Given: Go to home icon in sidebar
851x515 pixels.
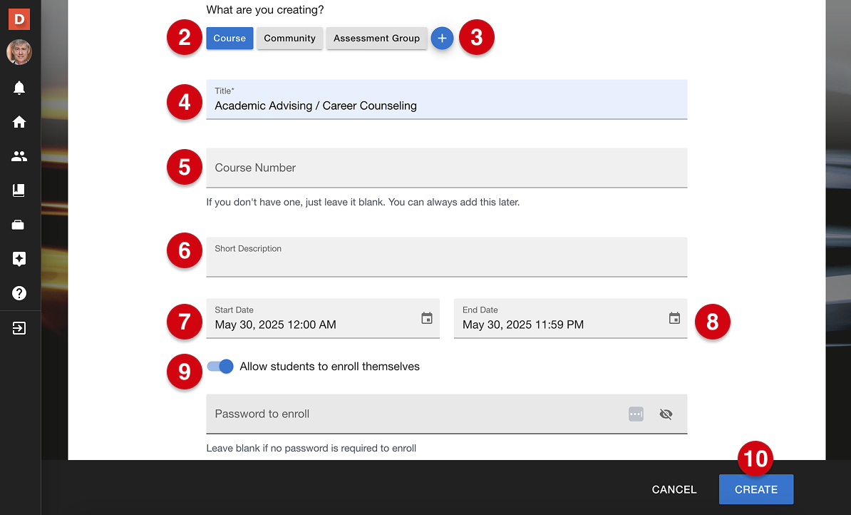Looking at the screenshot, I should pos(19,122).
